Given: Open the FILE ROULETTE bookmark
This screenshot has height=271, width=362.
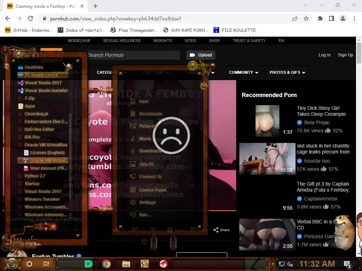Looking at the screenshot, I should point(235,30).
